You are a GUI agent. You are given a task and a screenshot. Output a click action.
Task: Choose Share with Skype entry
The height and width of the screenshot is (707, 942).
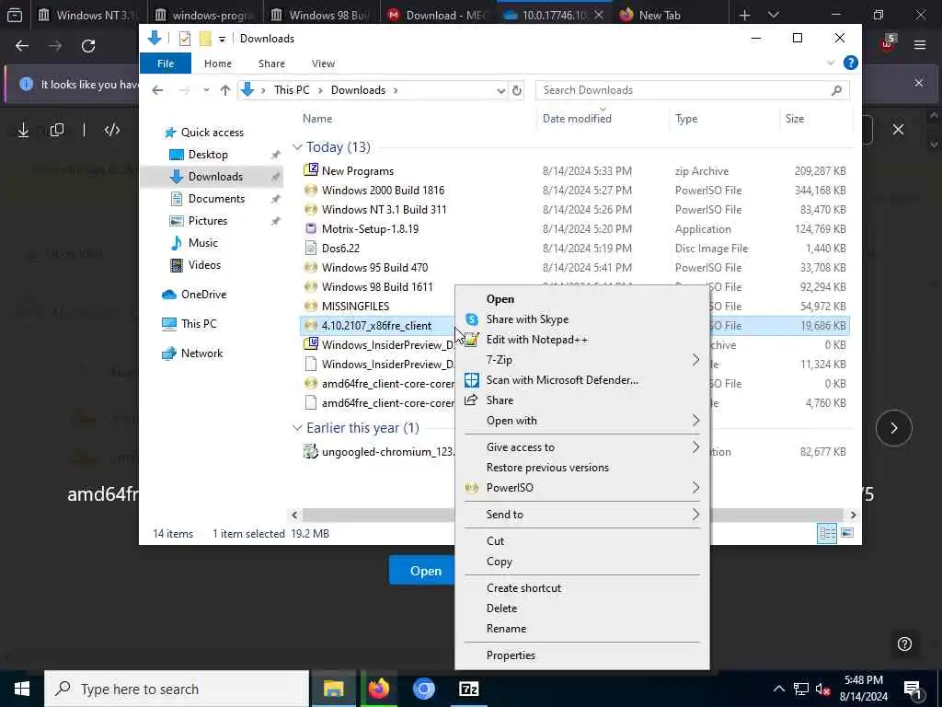(x=581, y=319)
